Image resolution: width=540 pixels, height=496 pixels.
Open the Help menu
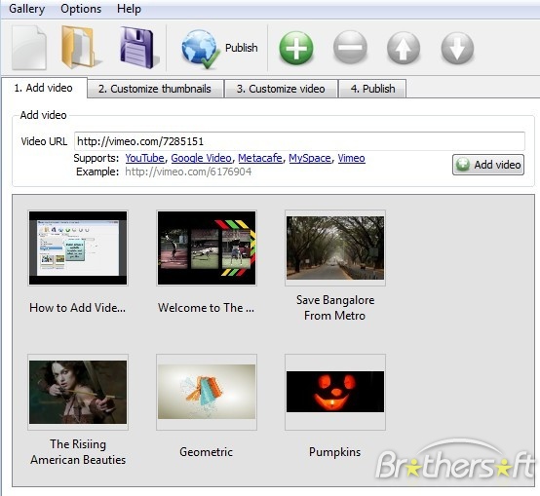(x=129, y=9)
